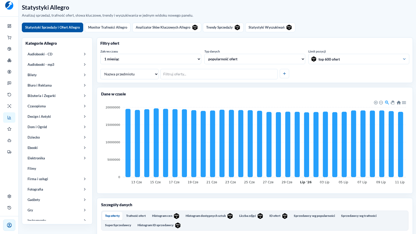Click the Filmy category link

pyautogui.click(x=32, y=168)
